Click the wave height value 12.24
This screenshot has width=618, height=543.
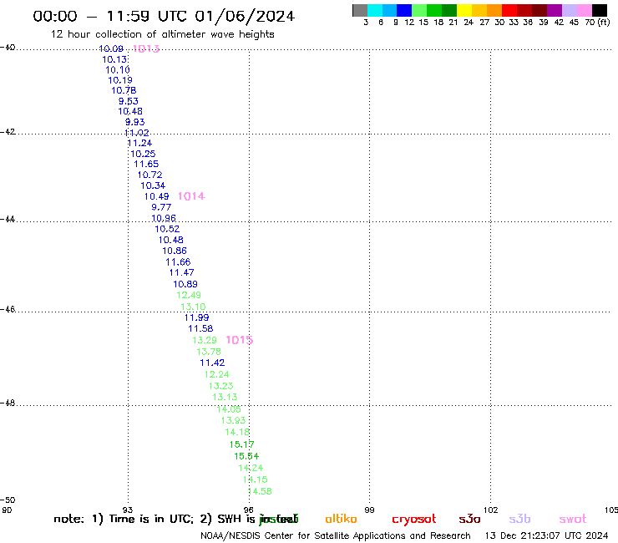tap(217, 374)
